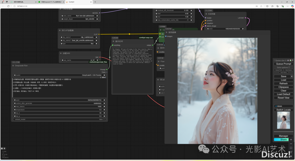This screenshot has width=295, height=161.
Task: Close the ComfyUI queue menu panel
Action: click(293, 60)
